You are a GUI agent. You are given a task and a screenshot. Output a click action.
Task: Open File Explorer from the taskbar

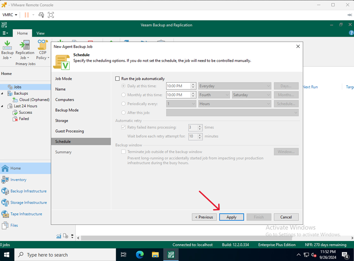pos(155,255)
